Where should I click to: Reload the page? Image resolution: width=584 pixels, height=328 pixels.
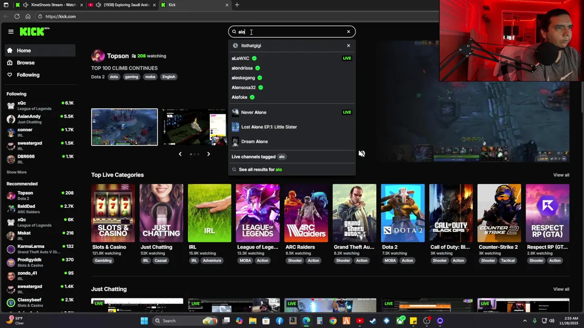(x=17, y=16)
